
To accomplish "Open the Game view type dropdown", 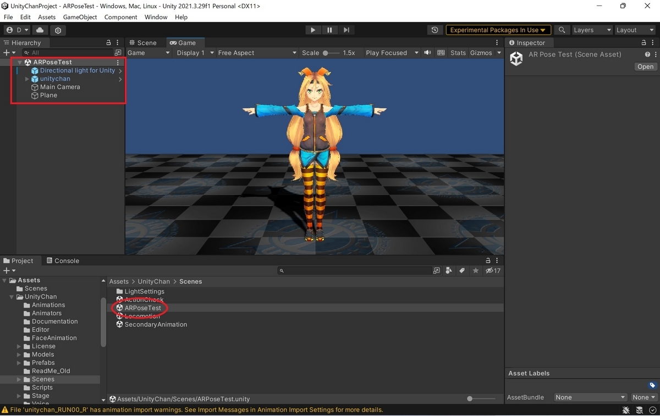I will click(x=148, y=53).
